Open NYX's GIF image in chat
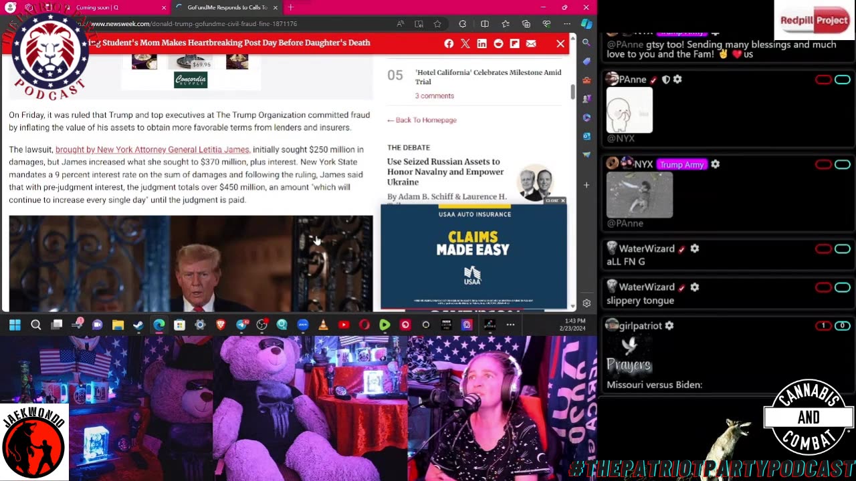 (x=639, y=195)
